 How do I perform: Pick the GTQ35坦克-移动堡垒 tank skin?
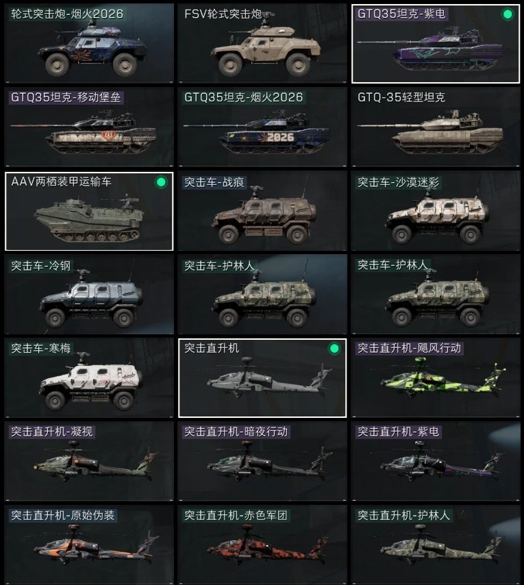click(89, 127)
